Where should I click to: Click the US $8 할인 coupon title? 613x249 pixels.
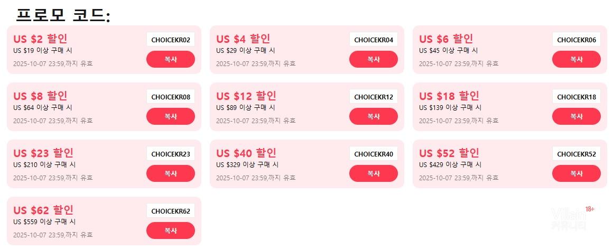click(x=40, y=96)
